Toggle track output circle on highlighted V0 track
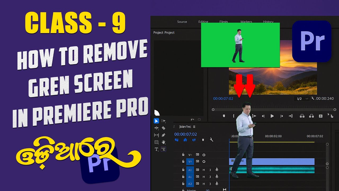The width and height of the screenshot is (339, 191). pos(204,162)
